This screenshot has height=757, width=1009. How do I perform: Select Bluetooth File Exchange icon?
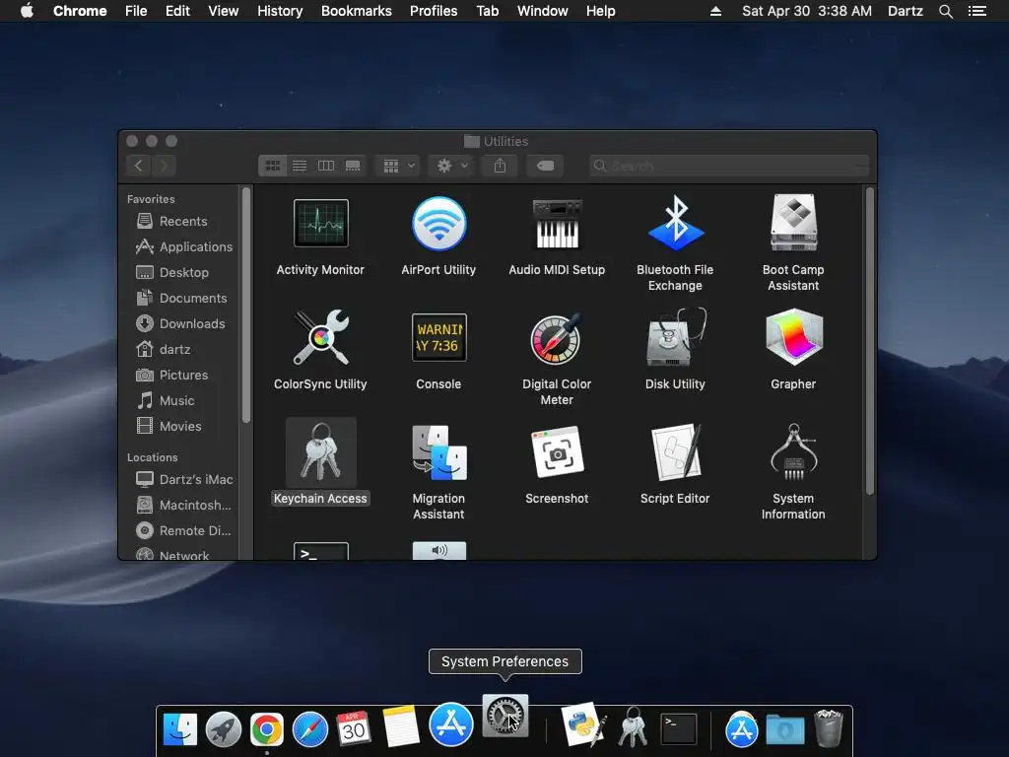point(675,223)
